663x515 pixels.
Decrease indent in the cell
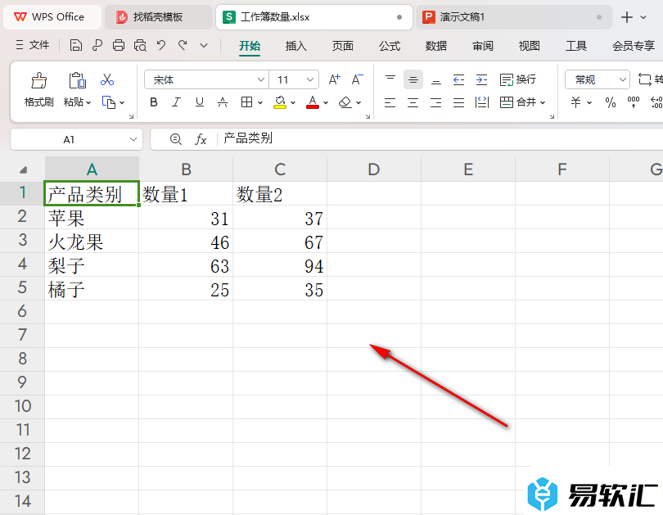(458, 79)
